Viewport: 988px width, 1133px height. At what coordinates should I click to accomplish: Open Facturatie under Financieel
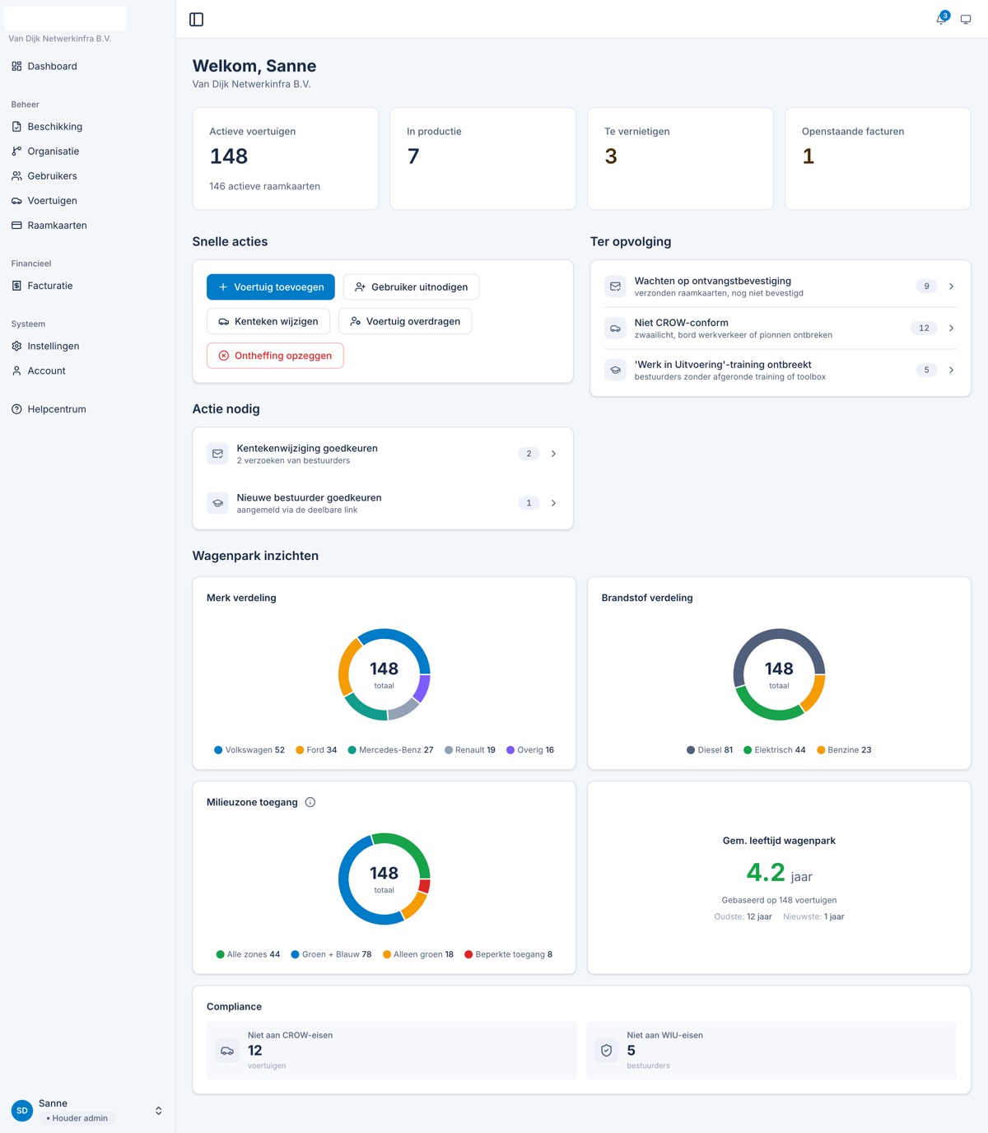pos(87,286)
